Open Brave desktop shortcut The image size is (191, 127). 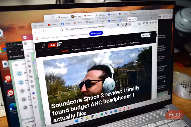tap(8, 80)
